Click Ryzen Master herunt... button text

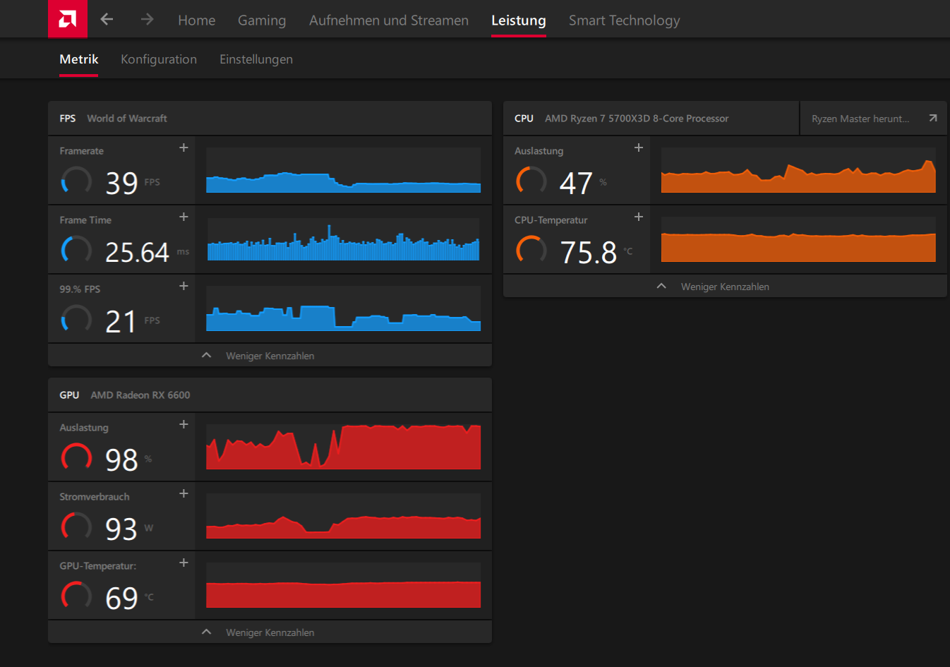(860, 119)
